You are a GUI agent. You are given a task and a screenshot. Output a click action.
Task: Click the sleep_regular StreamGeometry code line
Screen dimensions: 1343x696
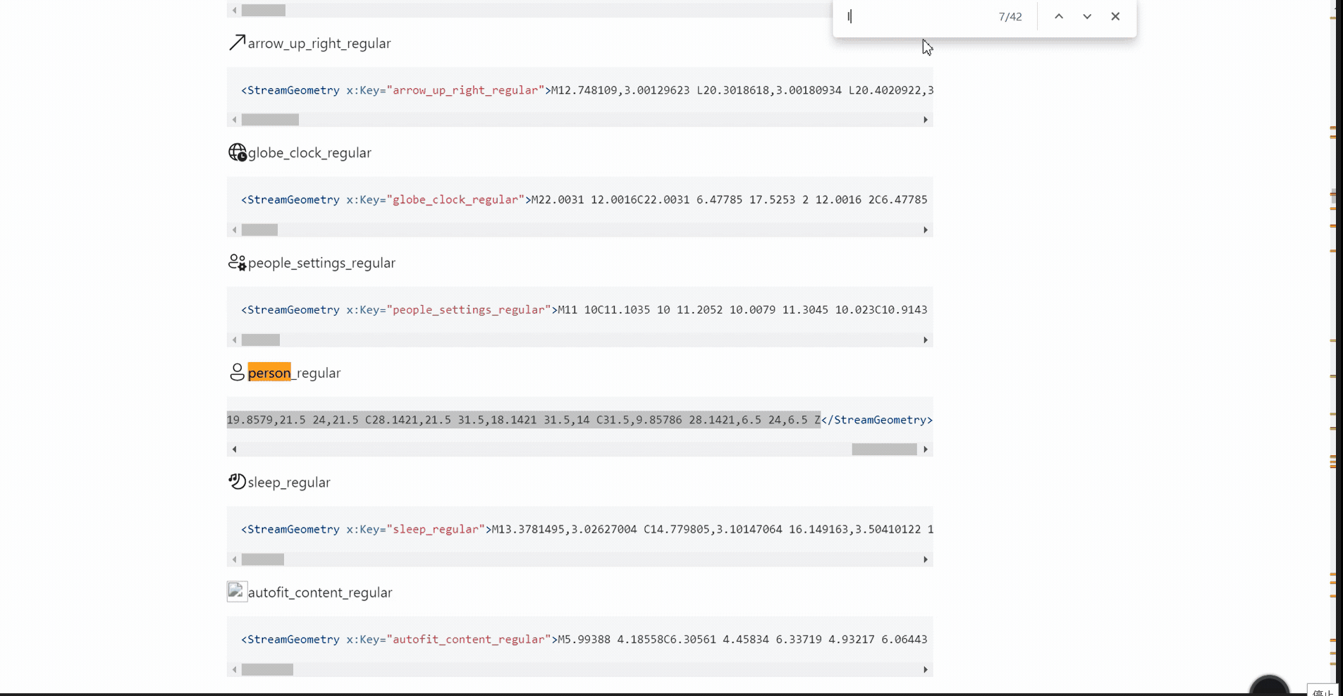(x=587, y=529)
